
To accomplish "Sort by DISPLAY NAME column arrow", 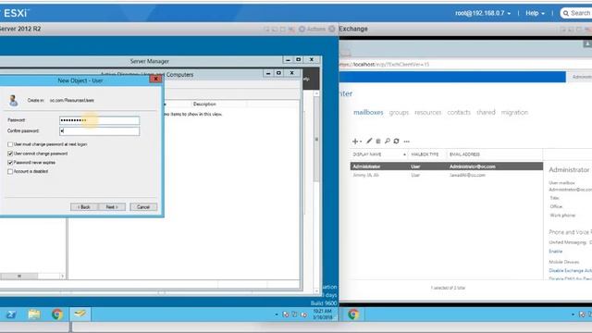I will [404, 154].
